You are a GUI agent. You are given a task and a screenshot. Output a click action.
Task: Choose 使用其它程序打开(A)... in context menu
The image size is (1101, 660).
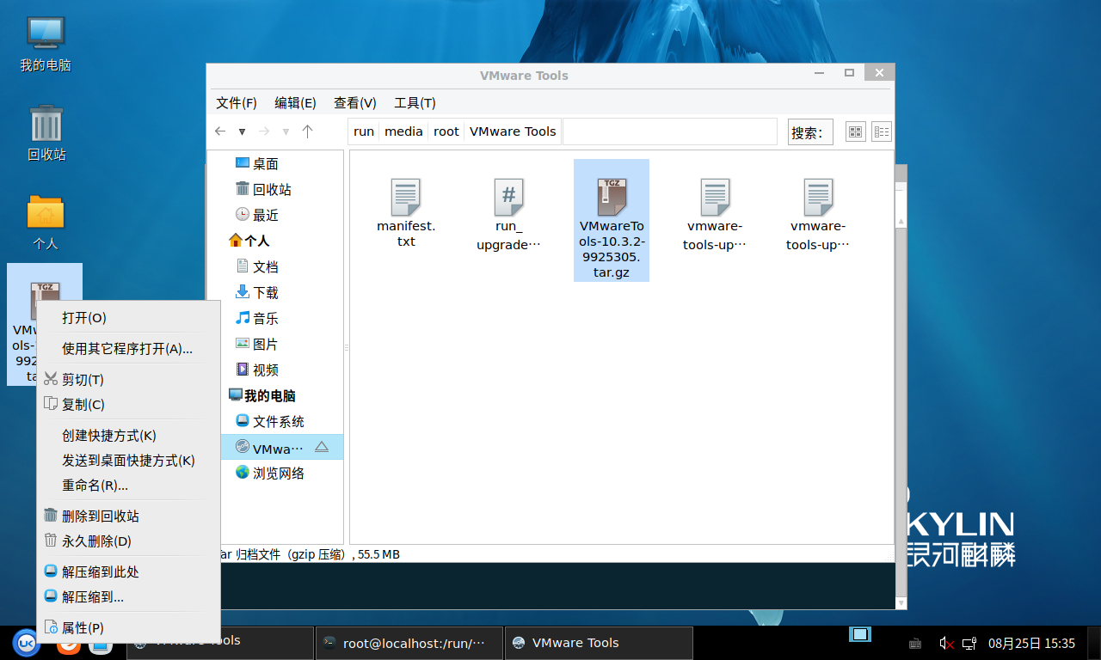(x=128, y=349)
